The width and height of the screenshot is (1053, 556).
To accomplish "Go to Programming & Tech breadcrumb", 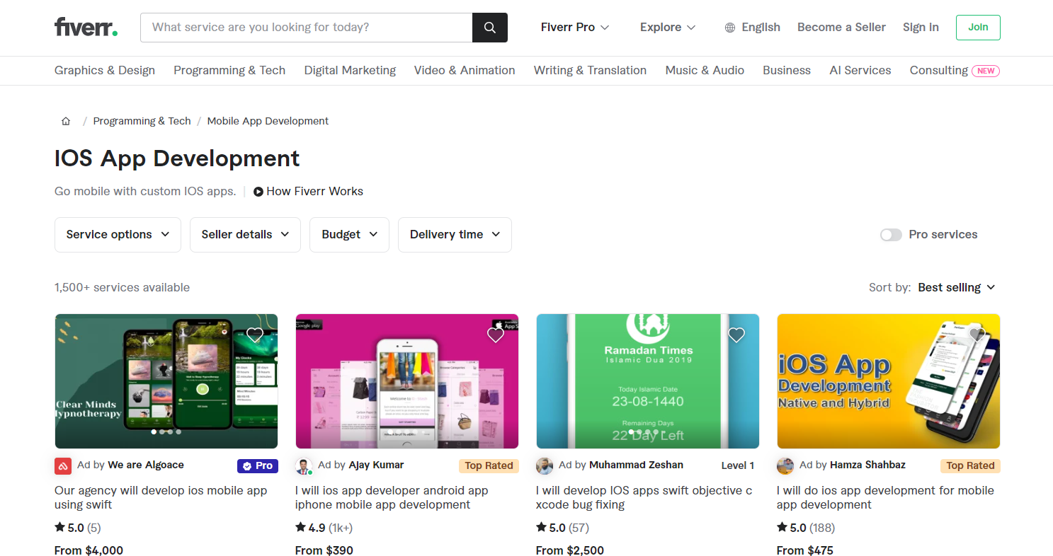I will tap(142, 121).
